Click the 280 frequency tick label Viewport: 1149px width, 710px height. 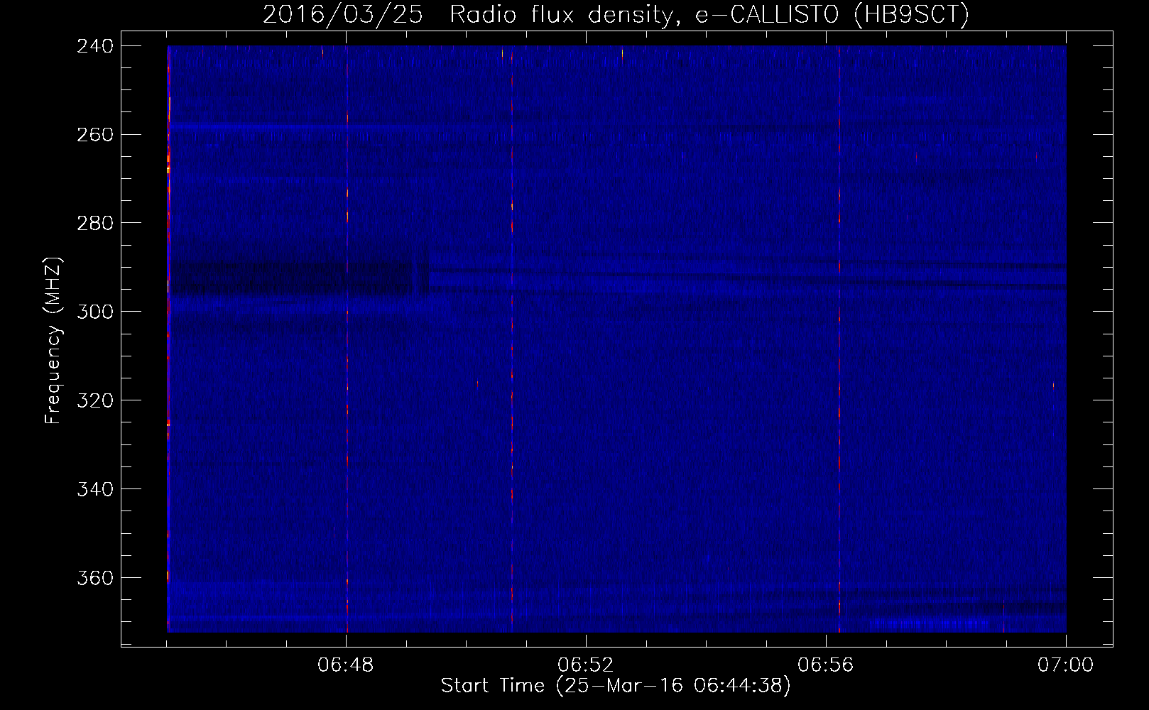[94, 223]
